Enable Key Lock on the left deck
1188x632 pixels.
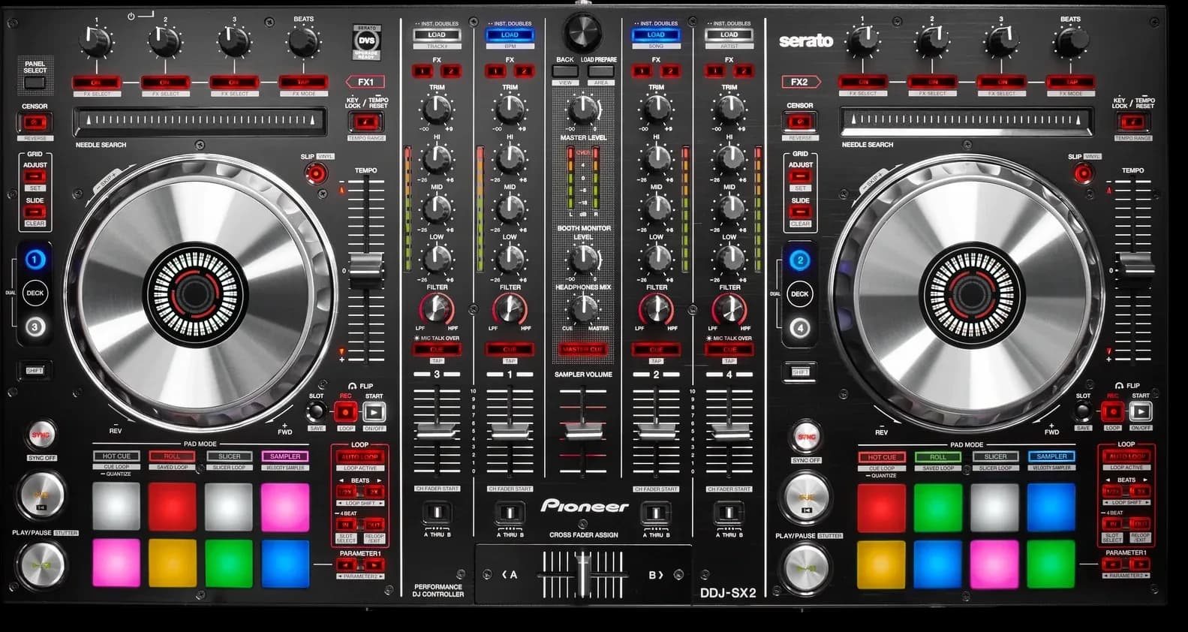click(x=366, y=122)
